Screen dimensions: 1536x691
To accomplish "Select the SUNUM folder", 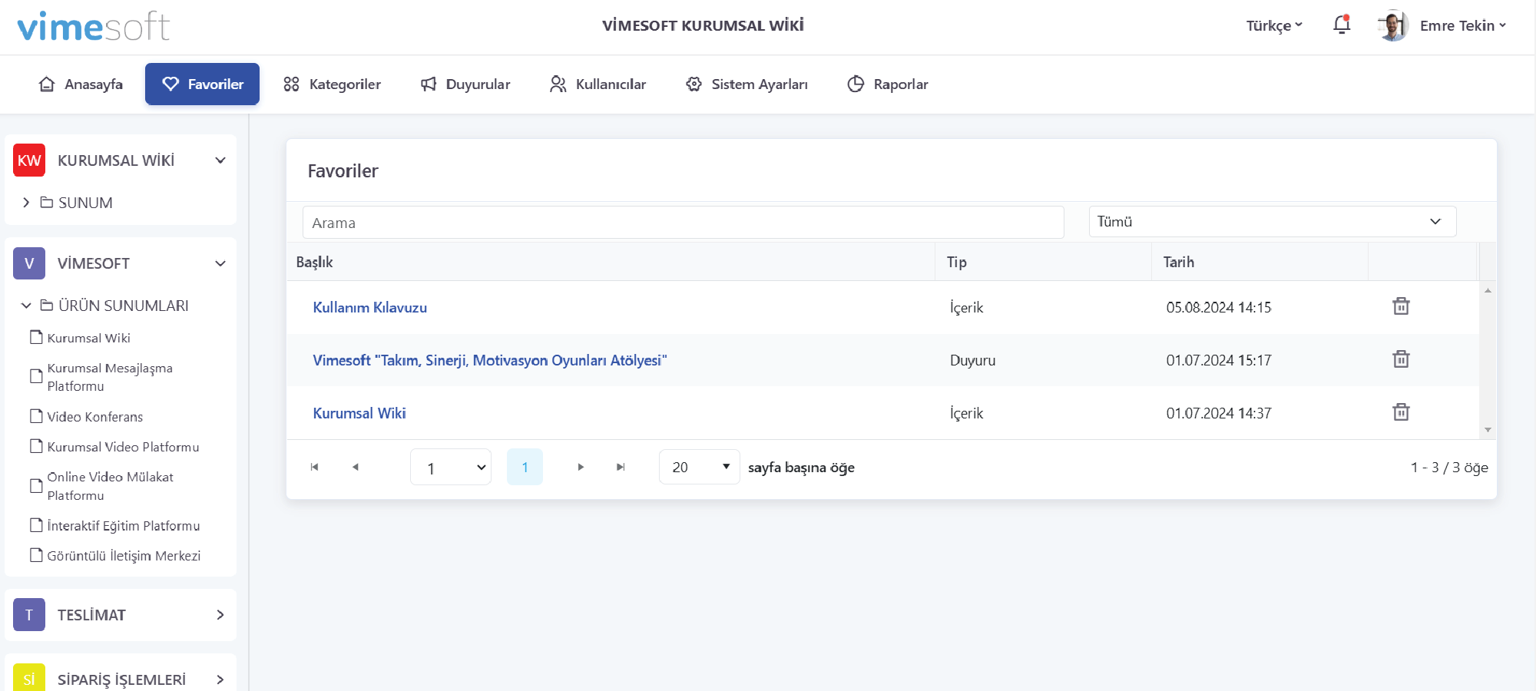I will 77,202.
